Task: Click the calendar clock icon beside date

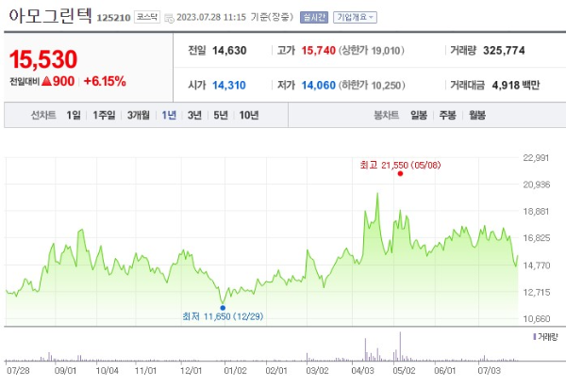Action: click(x=169, y=18)
